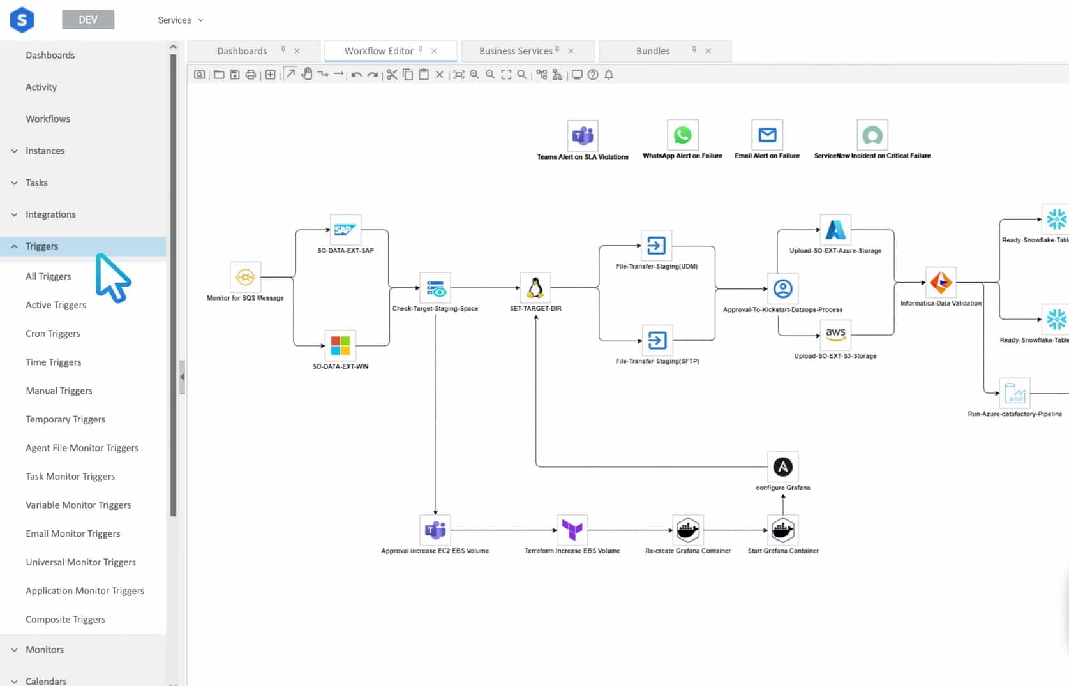The image size is (1069, 686).
Task: Expand the Tasks section
Action: tap(14, 183)
